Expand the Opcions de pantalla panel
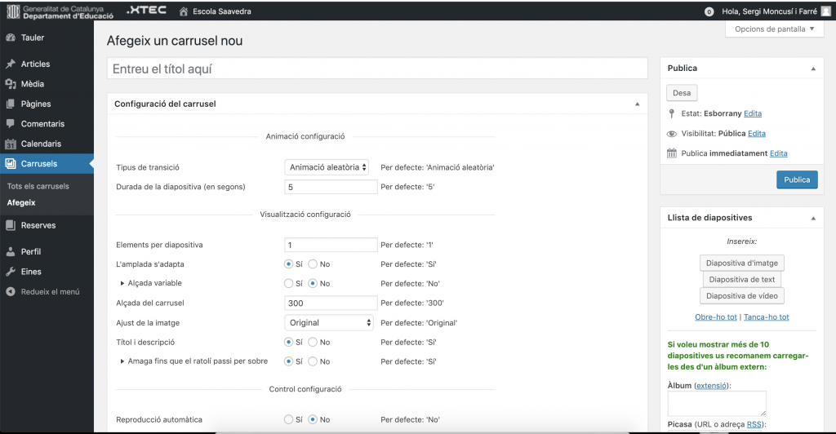 click(x=774, y=29)
